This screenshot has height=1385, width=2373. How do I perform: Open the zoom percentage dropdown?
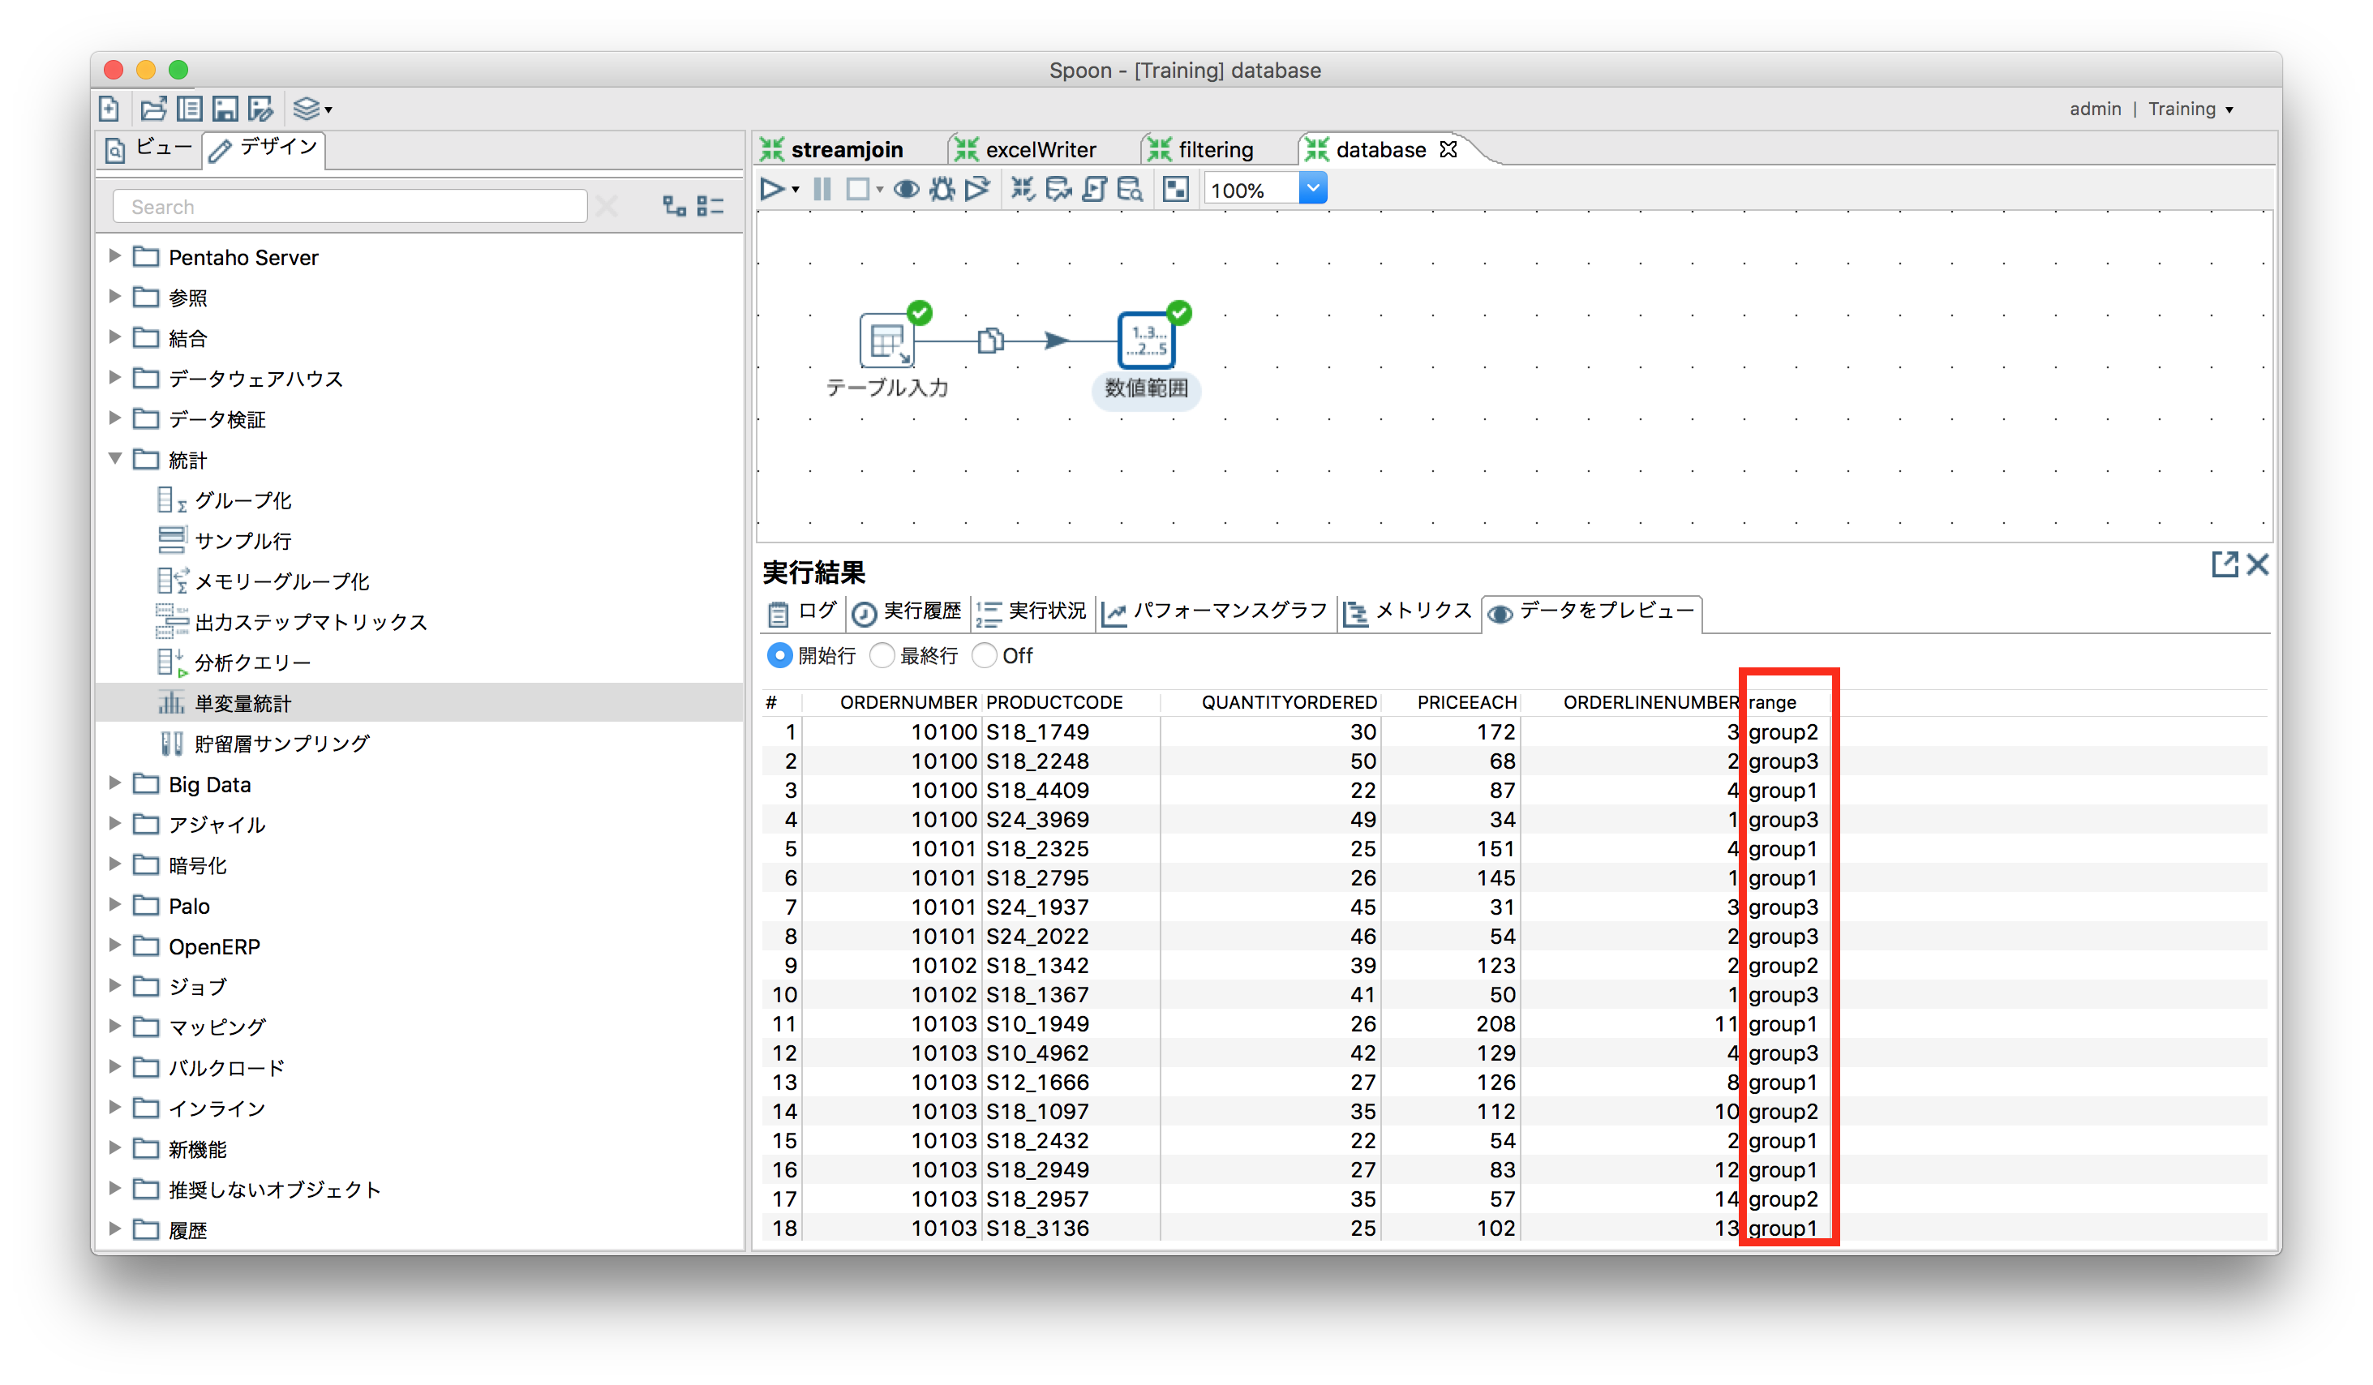[1313, 188]
